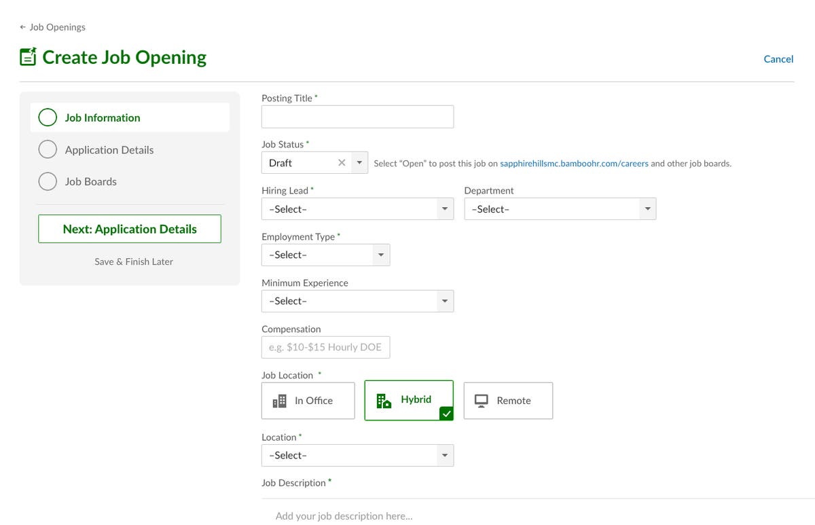Screen dimensions: 815x525
Task: Click the Job Status dropdown caret
Action: pos(359,163)
